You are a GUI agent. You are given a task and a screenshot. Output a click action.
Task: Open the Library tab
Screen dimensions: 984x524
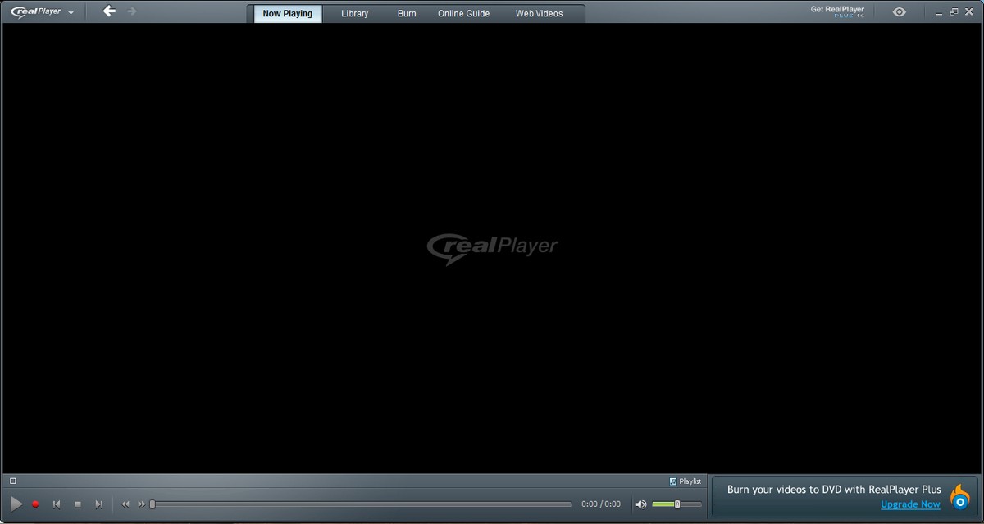coord(354,14)
